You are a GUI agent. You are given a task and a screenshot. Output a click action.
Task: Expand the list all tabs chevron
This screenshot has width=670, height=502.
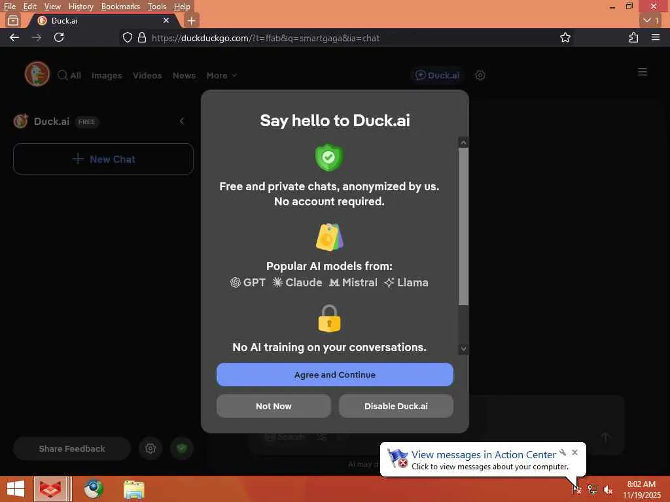coord(651,20)
